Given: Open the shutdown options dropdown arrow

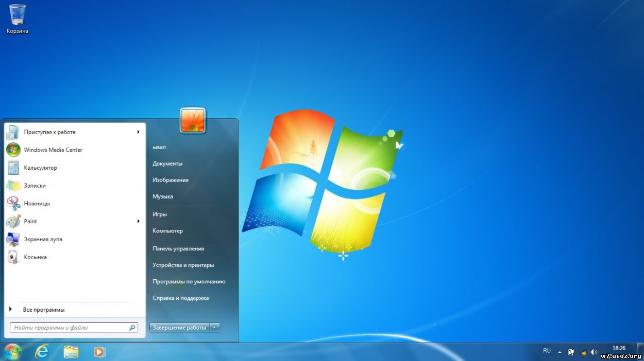Looking at the screenshot, I should (x=215, y=327).
